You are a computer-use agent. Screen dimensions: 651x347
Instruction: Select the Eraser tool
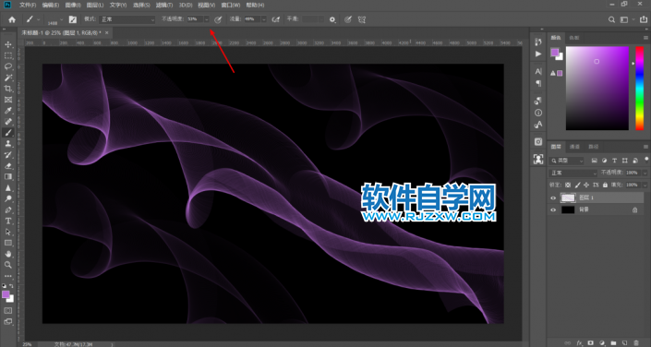tap(8, 165)
